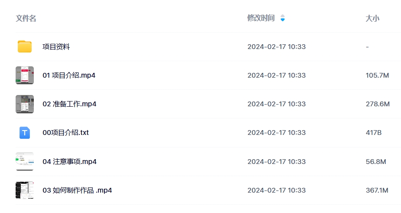
Task: Open file named 03 如何制作作品 .mp4
Action: 77,190
